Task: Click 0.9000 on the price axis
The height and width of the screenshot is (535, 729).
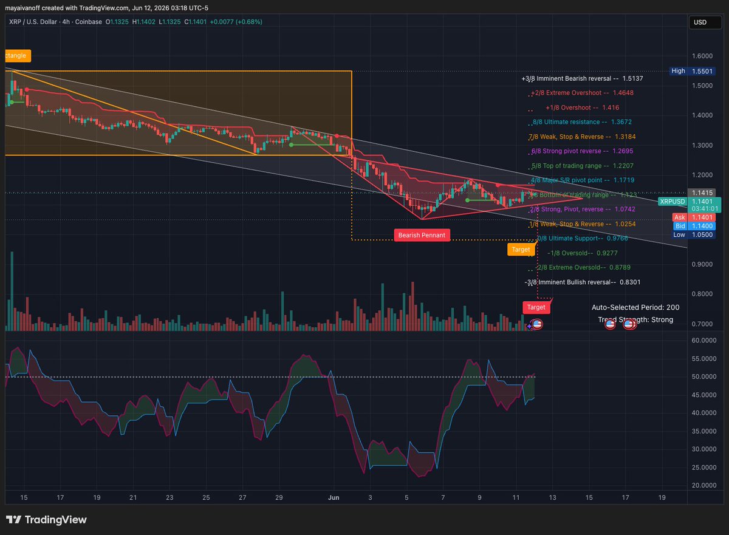Action: [x=703, y=264]
